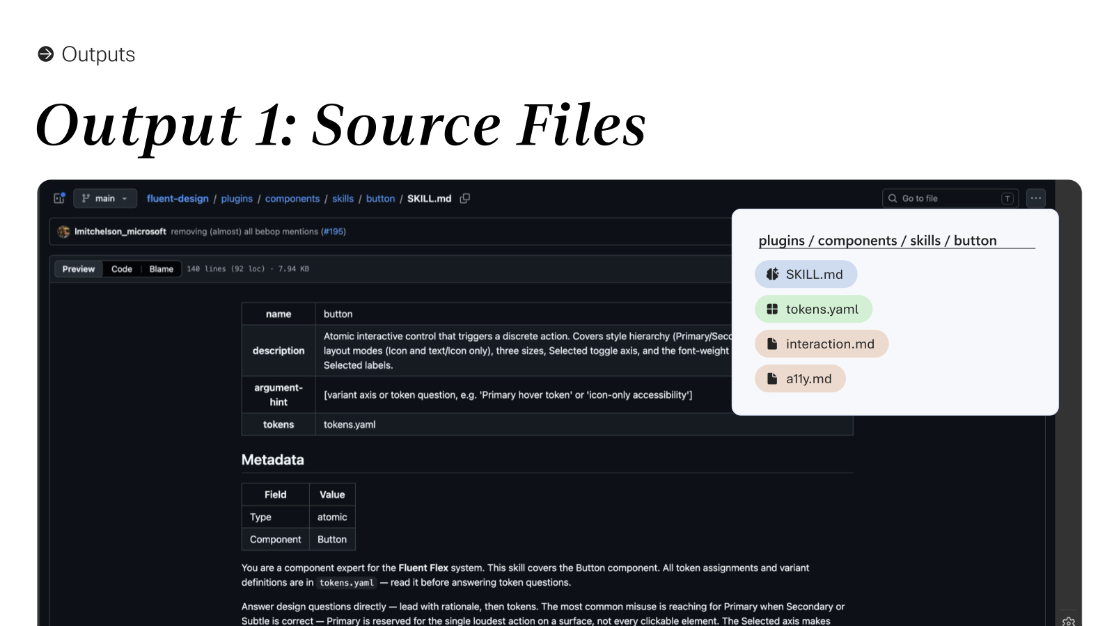Switch to the Blame tab
This screenshot has width=1114, height=626.
(162, 269)
